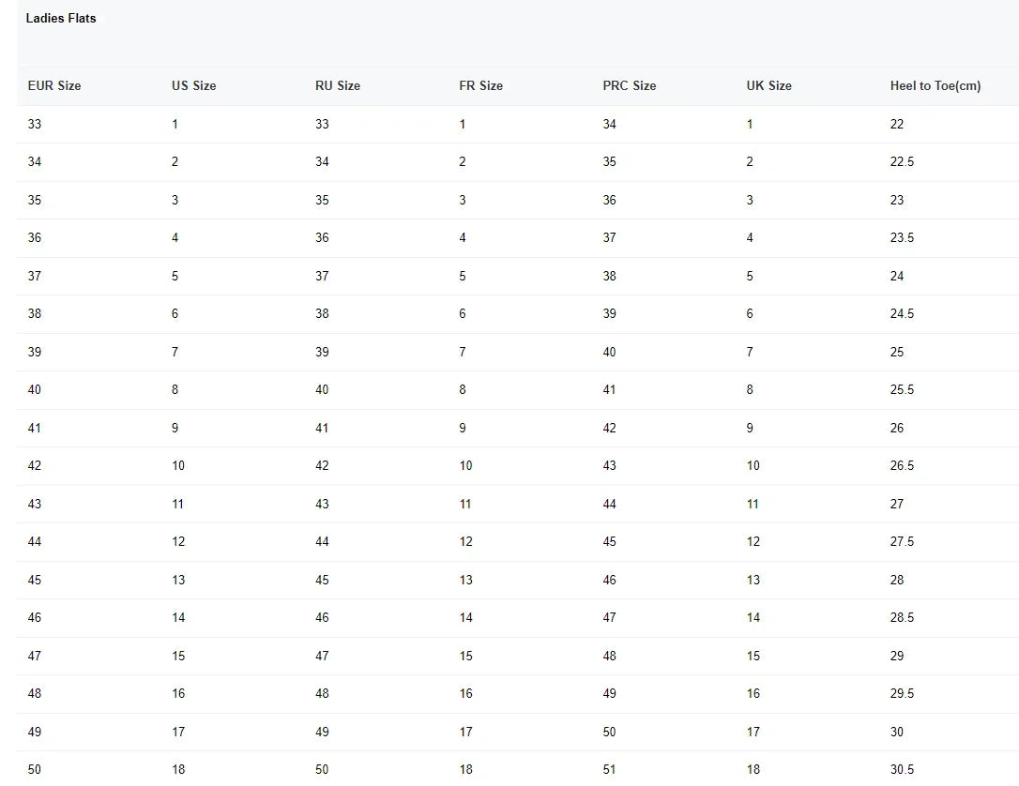The width and height of the screenshot is (1019, 786).
Task: Click the RU Size column header
Action: click(338, 85)
